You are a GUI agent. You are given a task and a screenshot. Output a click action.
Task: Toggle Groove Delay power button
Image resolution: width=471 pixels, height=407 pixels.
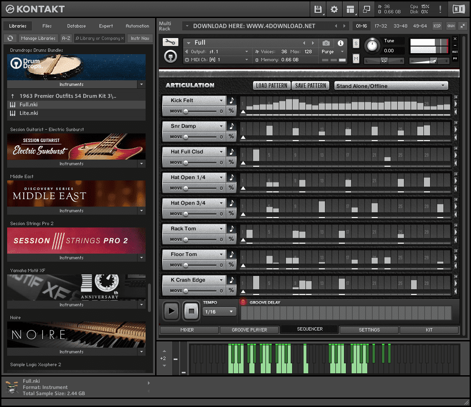[243, 302]
